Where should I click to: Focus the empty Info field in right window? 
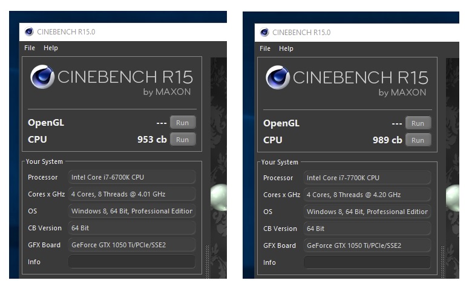pos(367,262)
